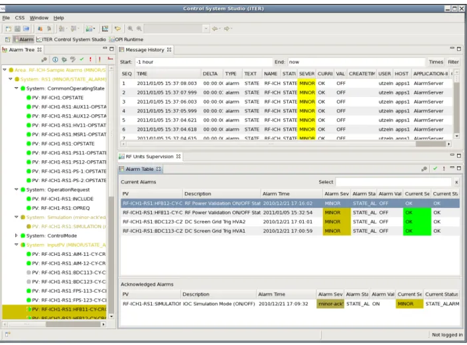
Task: Click Alarm Tree vertical scrollbar
Action: [112, 192]
